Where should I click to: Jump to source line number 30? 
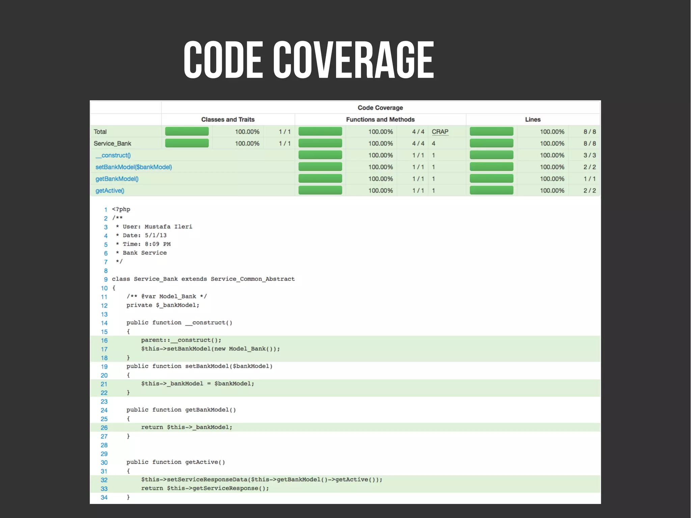coord(104,463)
